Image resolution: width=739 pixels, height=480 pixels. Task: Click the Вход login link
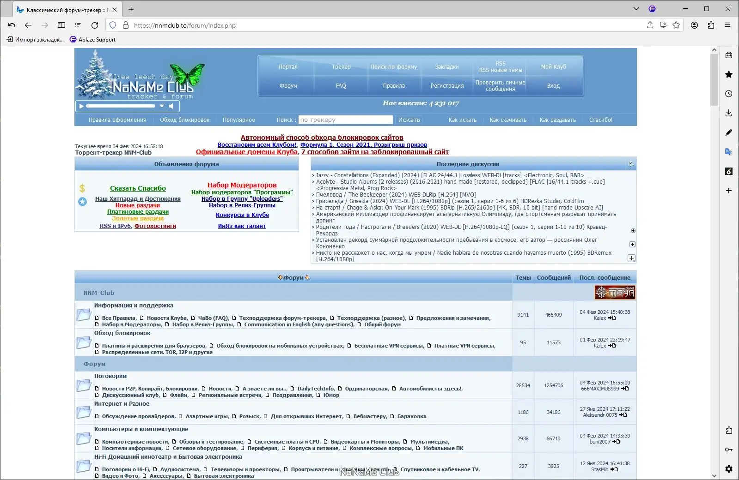553,86
